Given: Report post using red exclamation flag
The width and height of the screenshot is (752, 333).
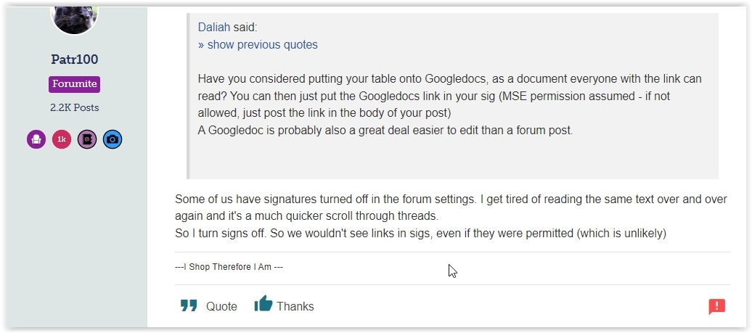Looking at the screenshot, I should [717, 307].
